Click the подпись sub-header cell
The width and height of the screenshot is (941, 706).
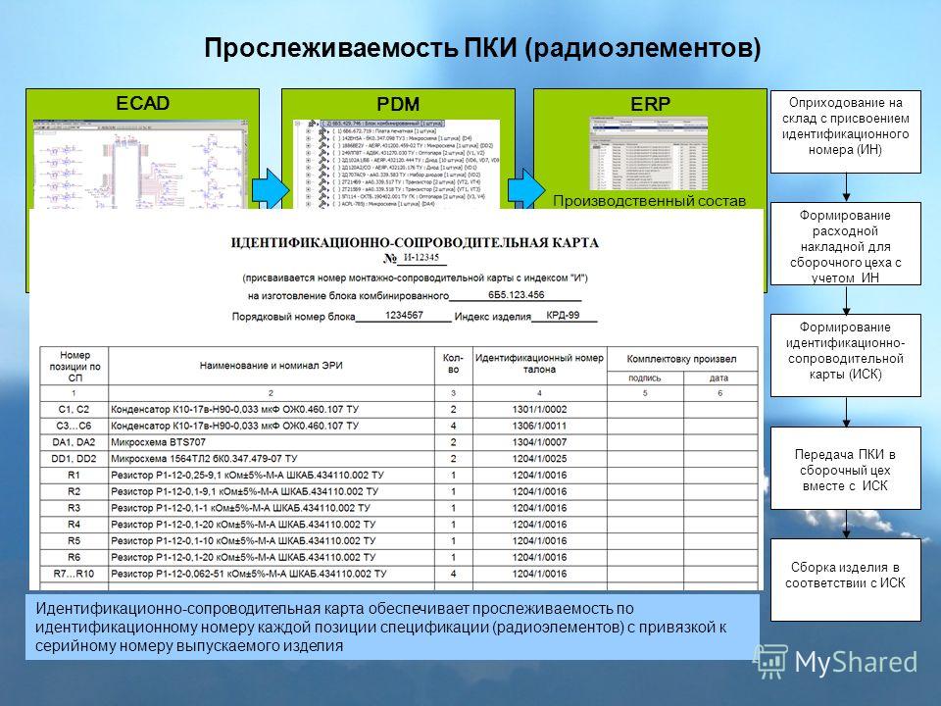tap(645, 378)
